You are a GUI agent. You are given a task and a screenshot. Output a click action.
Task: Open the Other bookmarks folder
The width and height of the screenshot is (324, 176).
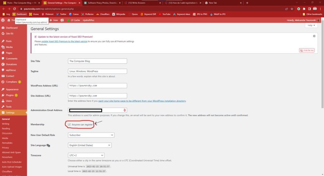pos(312,14)
